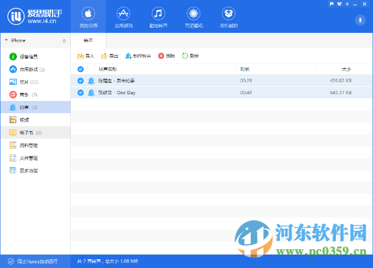Click the 导入 import toolbar button
This screenshot has height=268, width=373.
pyautogui.click(x=86, y=56)
